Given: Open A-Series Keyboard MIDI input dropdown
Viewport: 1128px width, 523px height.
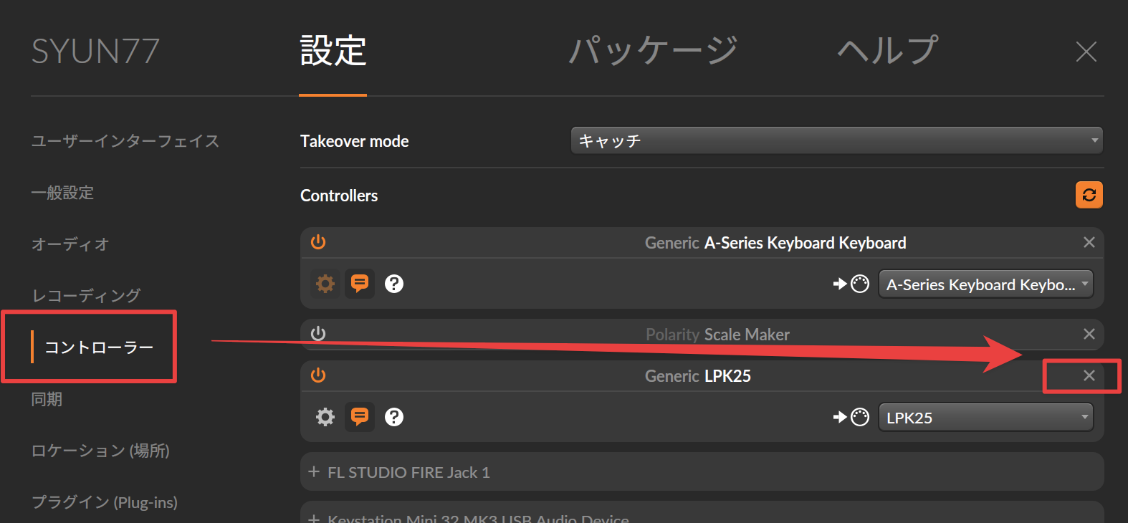Looking at the screenshot, I should click(985, 284).
